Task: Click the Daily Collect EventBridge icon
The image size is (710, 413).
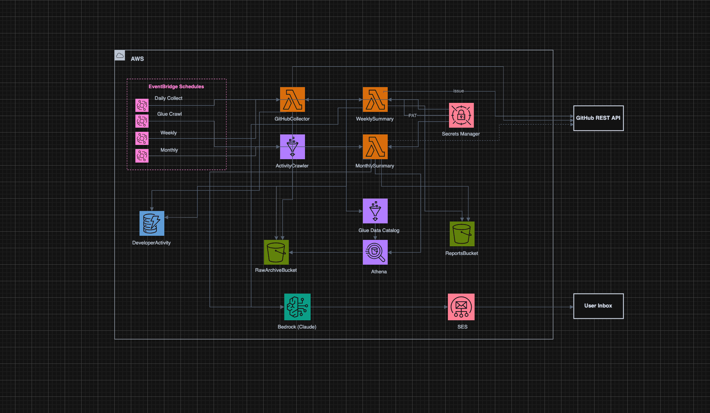Action: pyautogui.click(x=142, y=105)
